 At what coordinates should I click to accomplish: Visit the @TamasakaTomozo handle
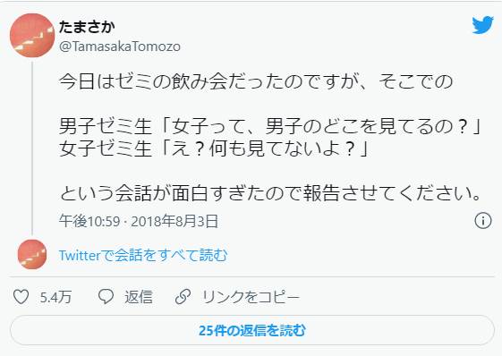tap(120, 47)
